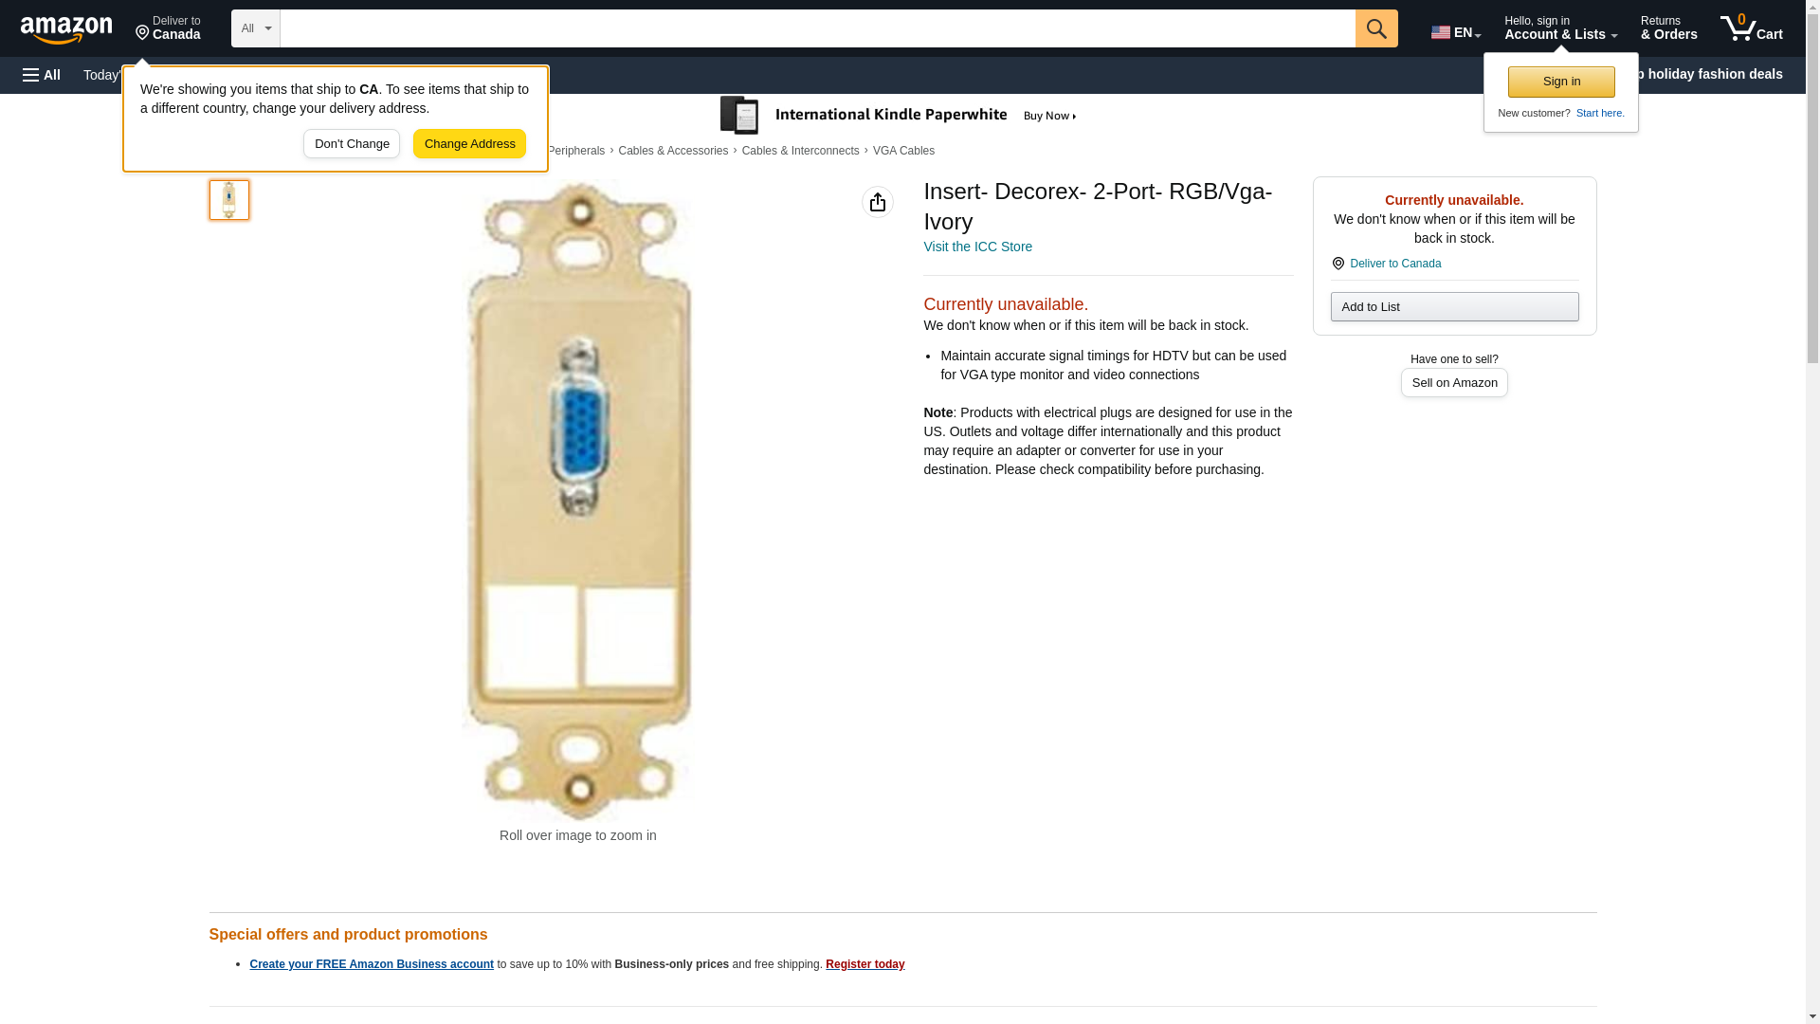This screenshot has height=1024, width=1820.
Task: Expand the search category All dropdown
Action: [255, 28]
